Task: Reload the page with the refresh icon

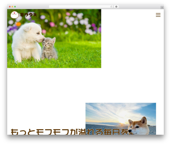Action: (111, 7)
